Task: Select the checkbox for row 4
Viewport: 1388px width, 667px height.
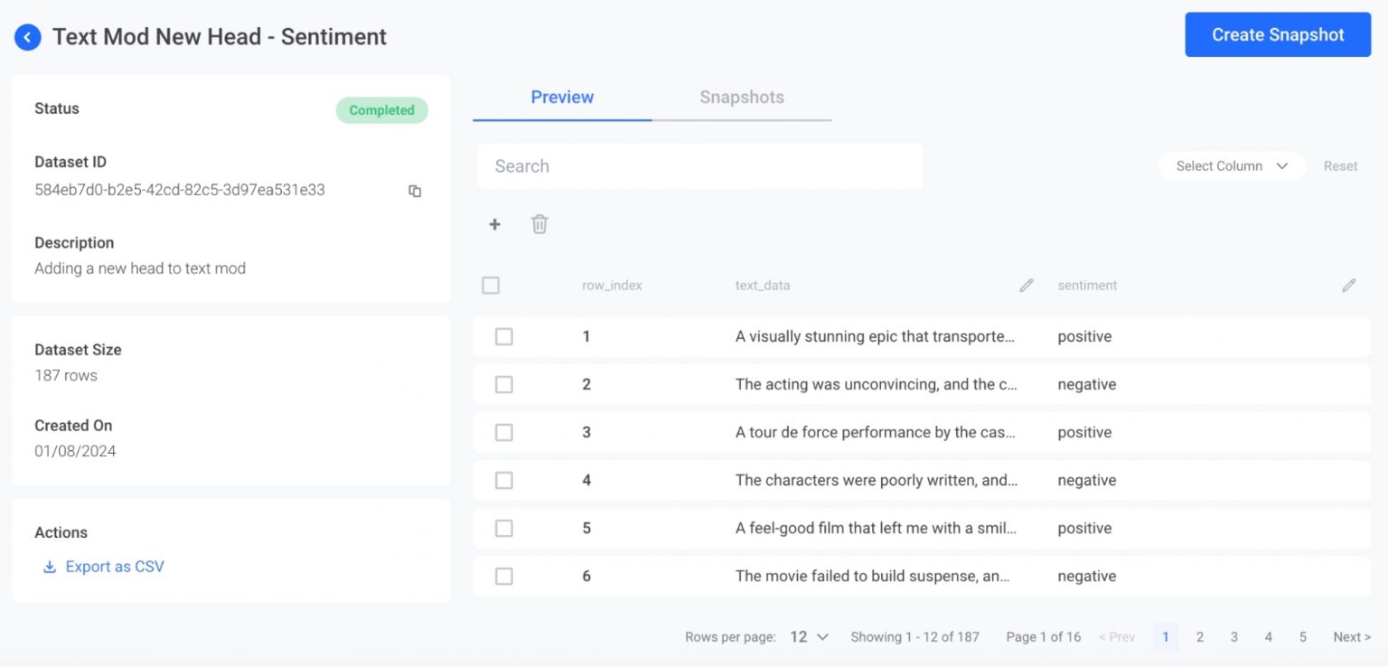Action: tap(503, 480)
